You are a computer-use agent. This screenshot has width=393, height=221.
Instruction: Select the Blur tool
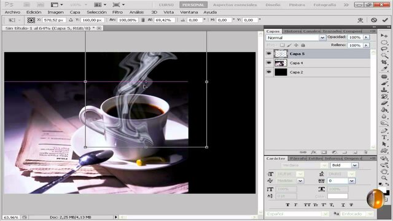(384, 116)
